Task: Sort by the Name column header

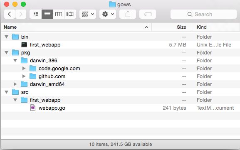Action: click(76, 27)
